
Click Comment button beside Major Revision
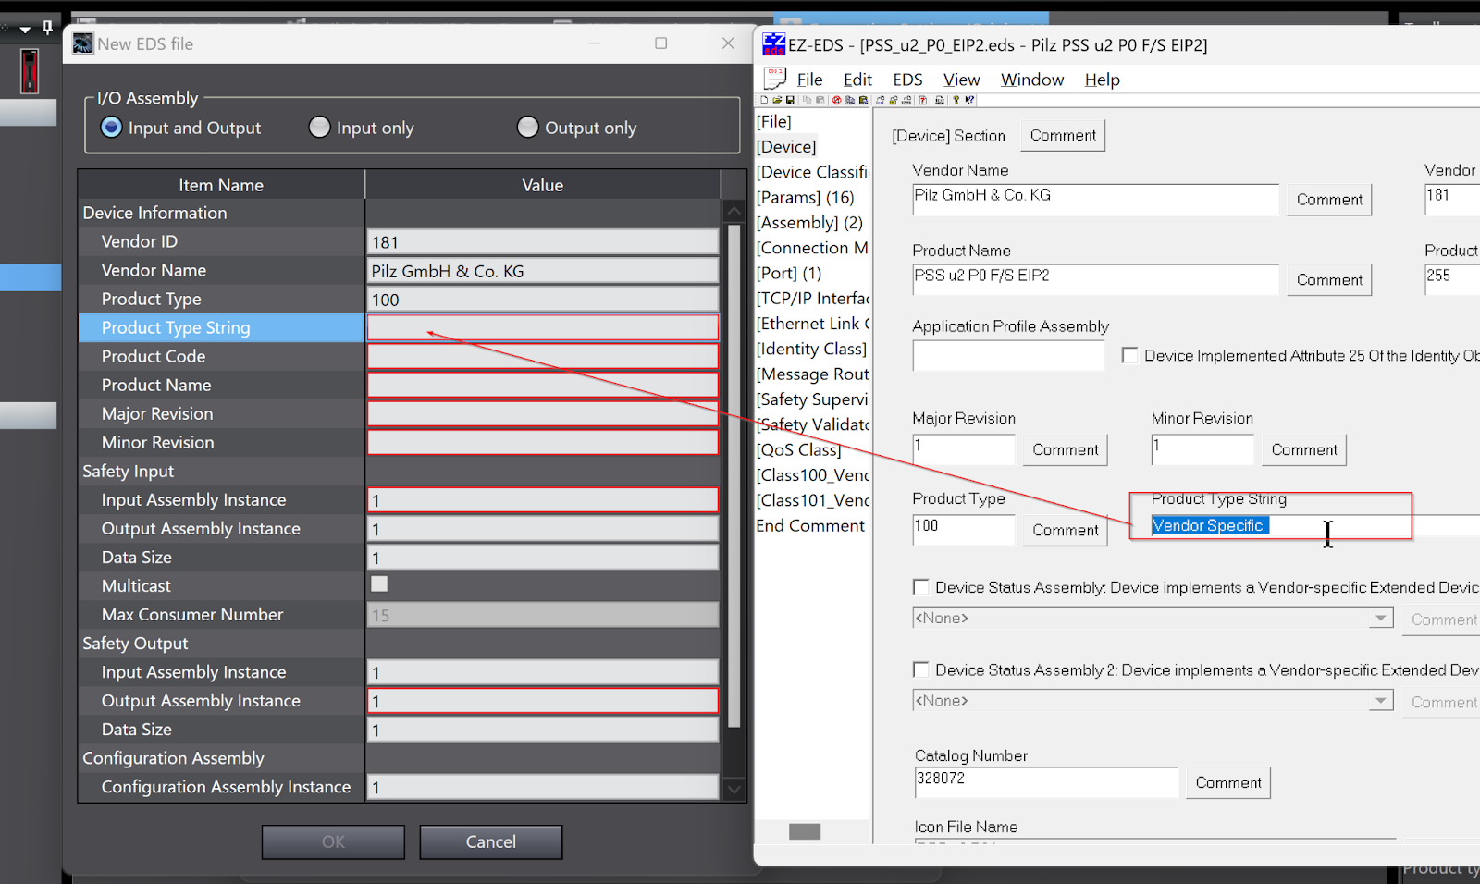(1066, 449)
